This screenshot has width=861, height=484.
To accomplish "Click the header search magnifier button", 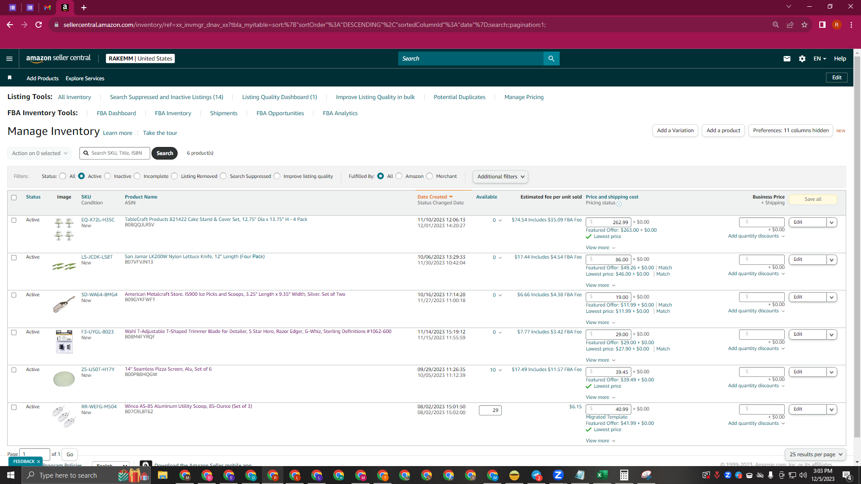I will click(x=551, y=59).
